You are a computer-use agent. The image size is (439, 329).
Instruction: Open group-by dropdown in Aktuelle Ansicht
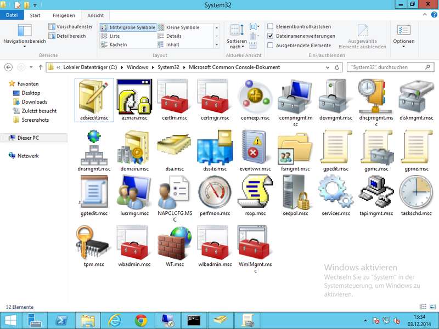coord(254,27)
